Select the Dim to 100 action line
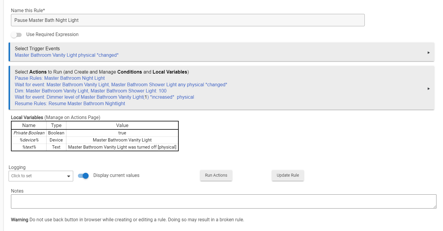Image resolution: width=443 pixels, height=231 pixels. (x=90, y=91)
